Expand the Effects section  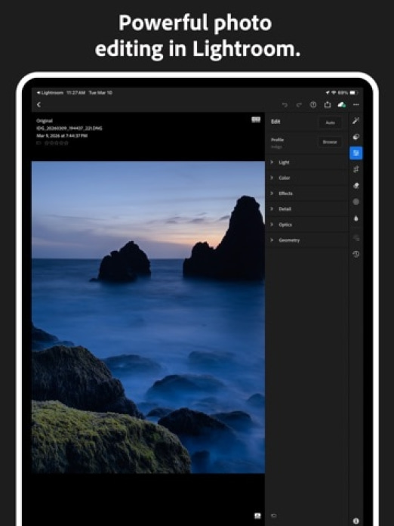pos(307,193)
